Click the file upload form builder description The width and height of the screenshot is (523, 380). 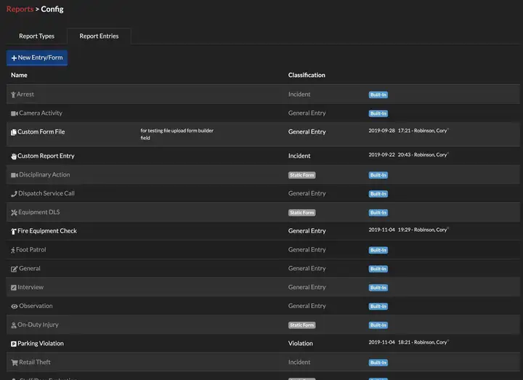[x=177, y=134]
